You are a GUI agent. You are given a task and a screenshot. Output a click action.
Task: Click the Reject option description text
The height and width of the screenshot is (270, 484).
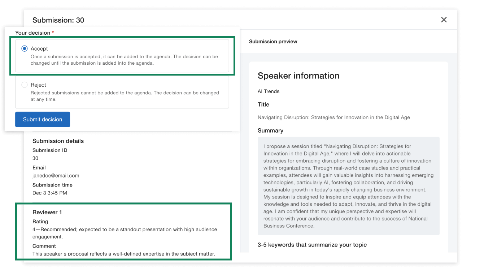click(125, 96)
